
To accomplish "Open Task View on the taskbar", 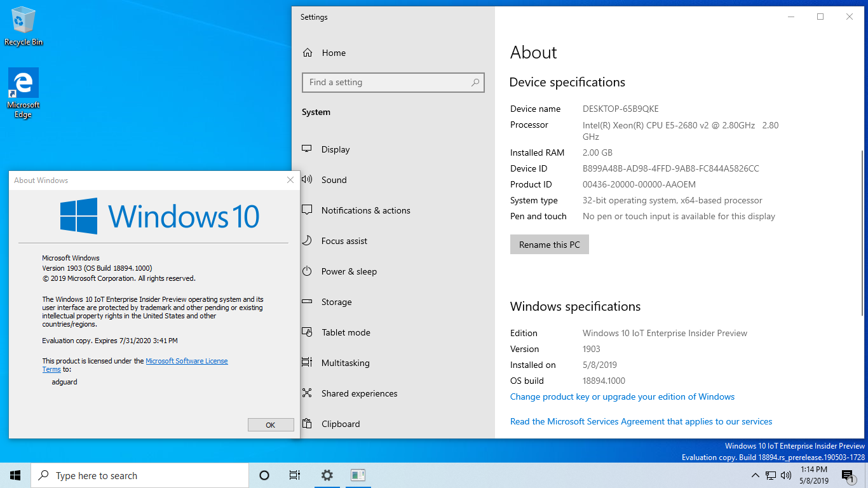I will (295, 475).
